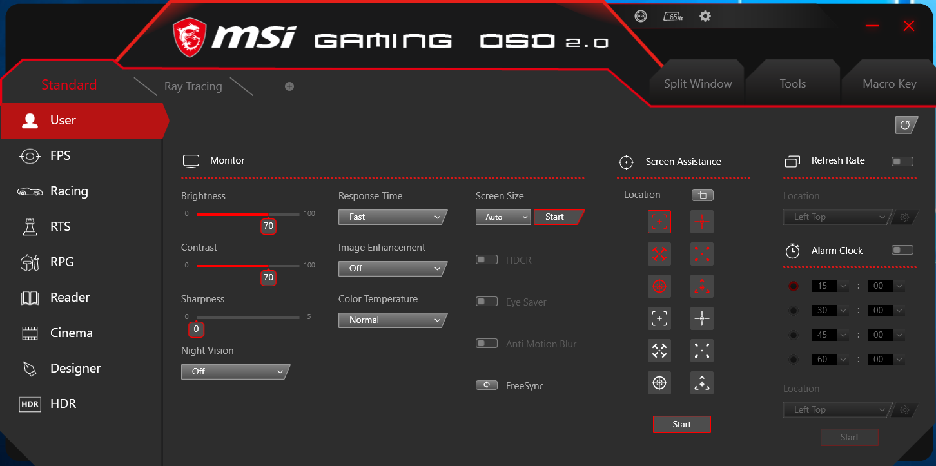Select the 15-minute alarm radio button
936x466 pixels.
(x=794, y=286)
